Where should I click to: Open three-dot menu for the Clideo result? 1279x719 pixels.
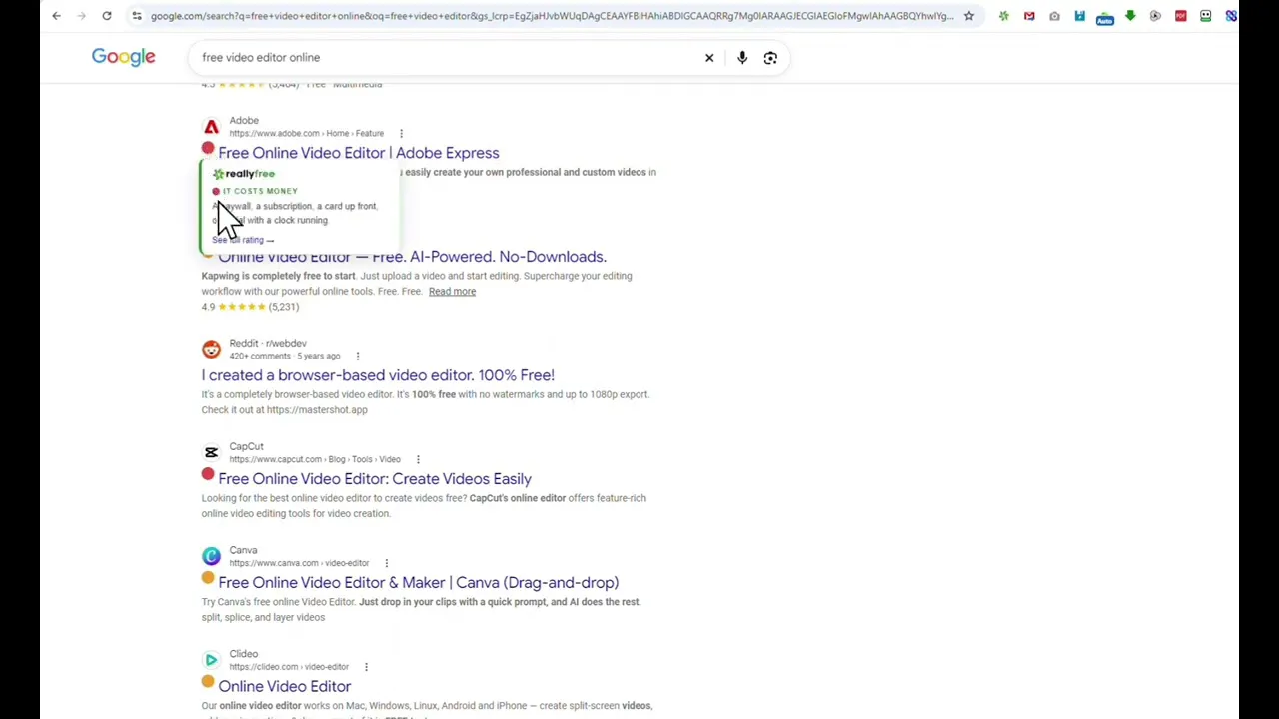pyautogui.click(x=366, y=667)
